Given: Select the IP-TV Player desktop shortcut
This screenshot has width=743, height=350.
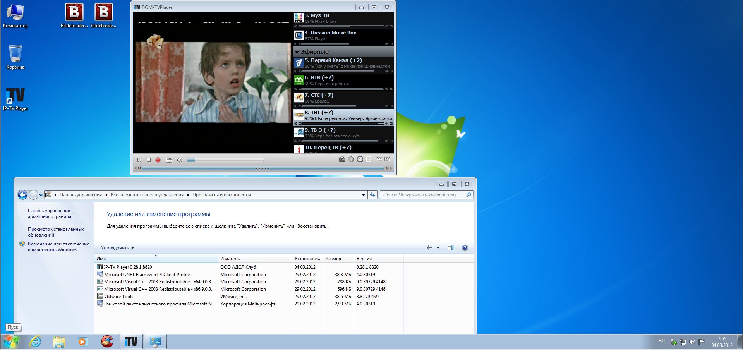Looking at the screenshot, I should click(x=15, y=99).
